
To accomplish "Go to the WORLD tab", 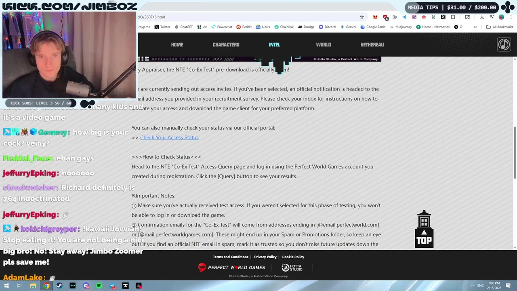I will [x=323, y=45].
